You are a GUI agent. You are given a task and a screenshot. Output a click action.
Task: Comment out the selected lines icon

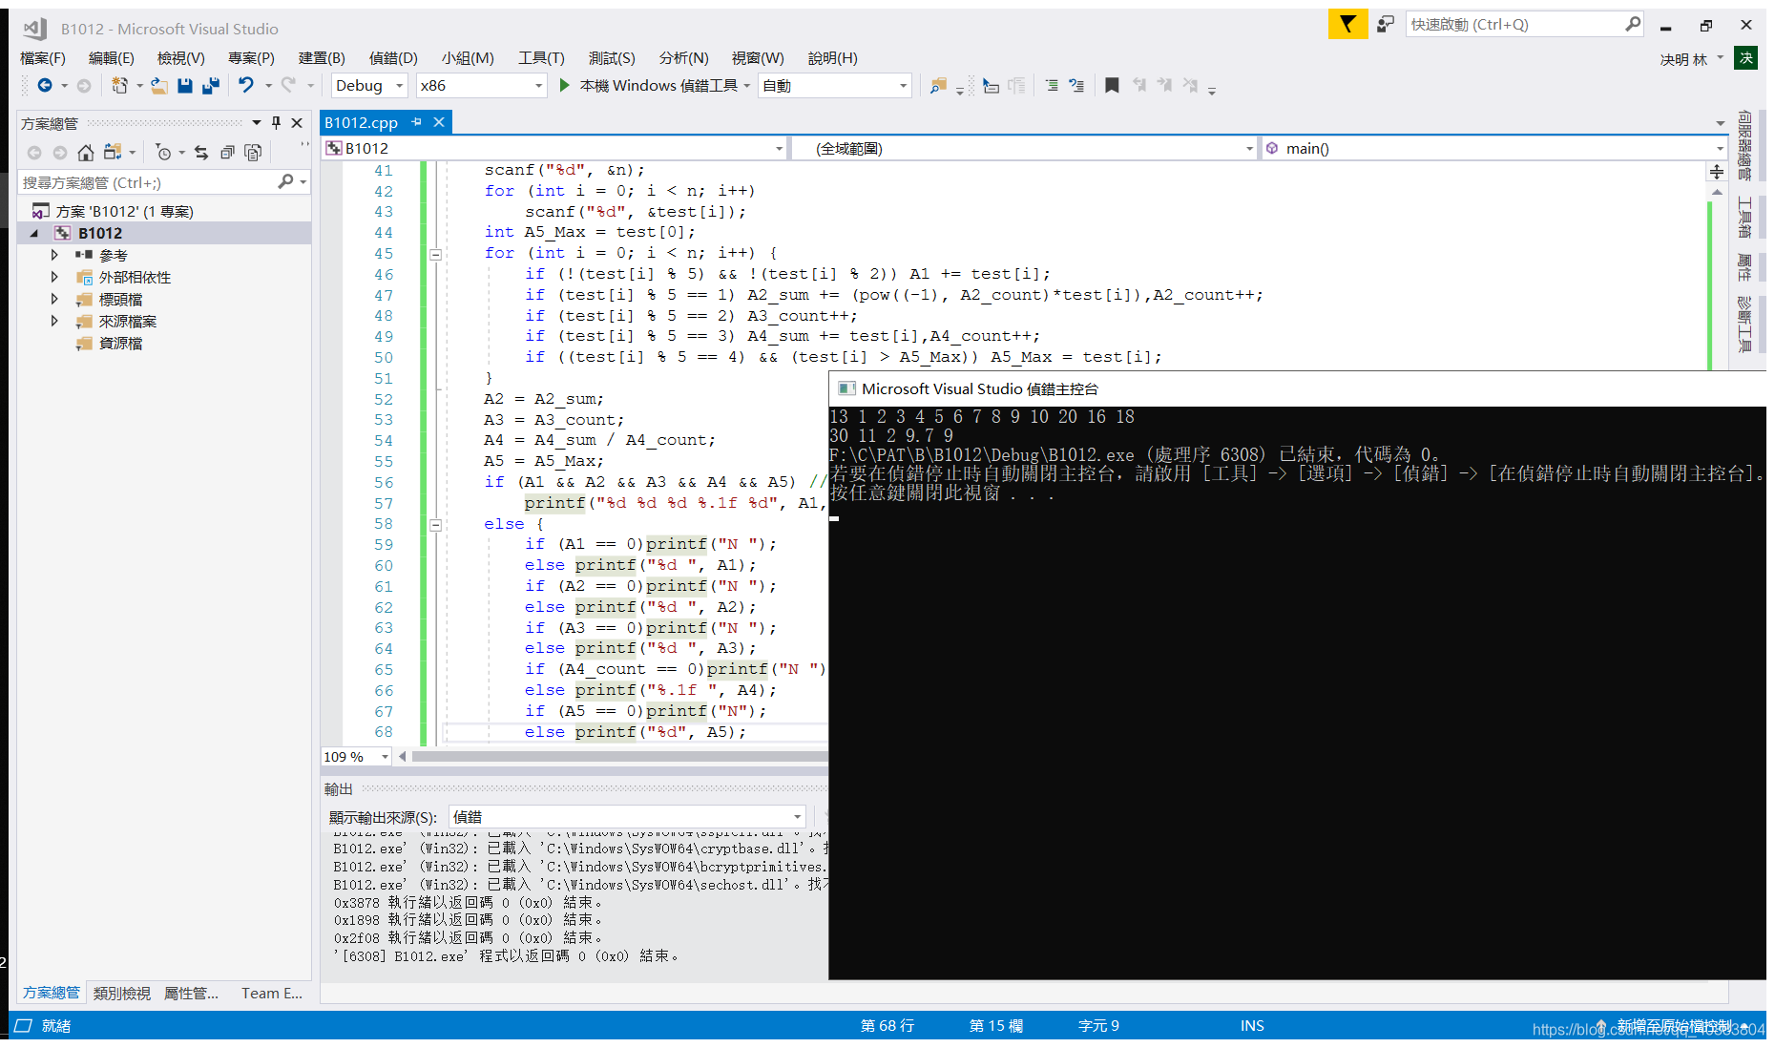[1051, 86]
